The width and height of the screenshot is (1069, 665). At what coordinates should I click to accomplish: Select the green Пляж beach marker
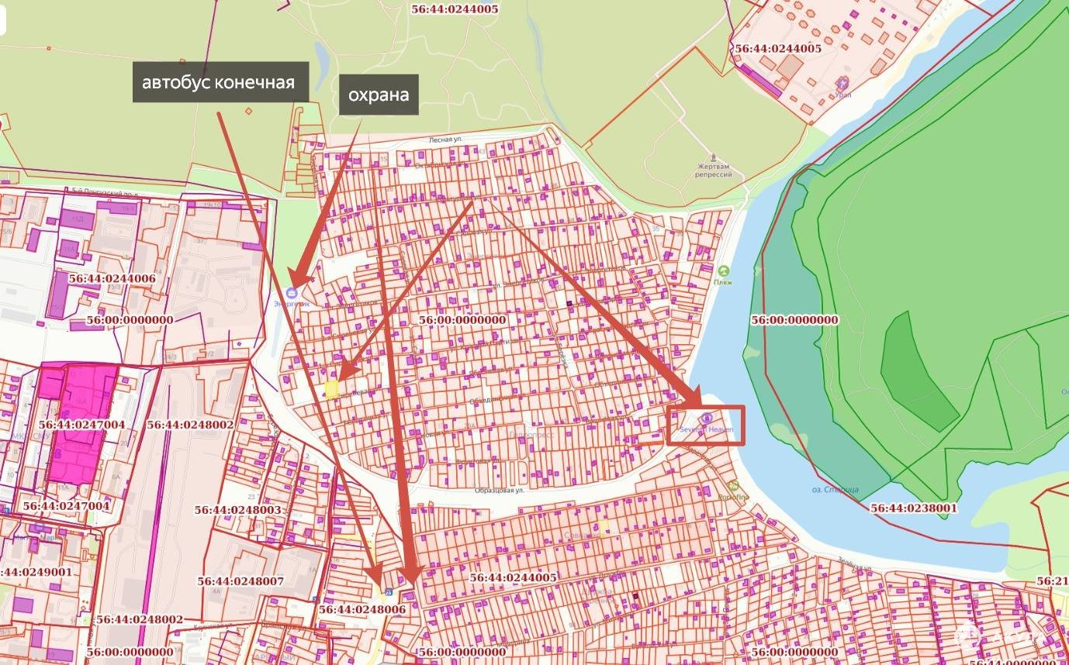coord(723,270)
